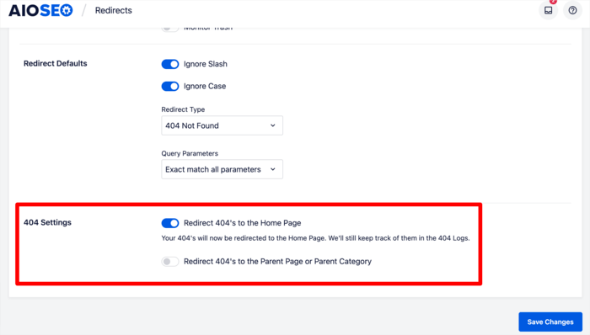Click the 'Your 404's will now be redirected' note

pyautogui.click(x=315, y=238)
